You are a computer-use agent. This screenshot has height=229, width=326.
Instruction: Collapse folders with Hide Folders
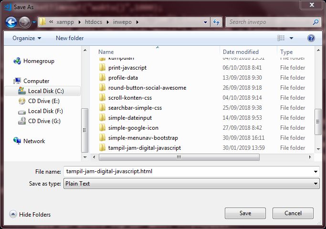(x=30, y=215)
